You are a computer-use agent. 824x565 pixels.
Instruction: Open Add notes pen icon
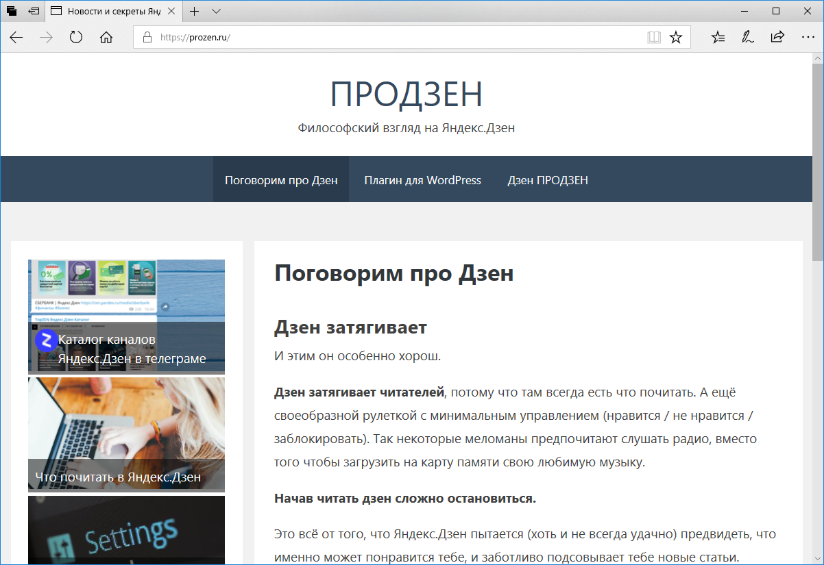point(748,38)
